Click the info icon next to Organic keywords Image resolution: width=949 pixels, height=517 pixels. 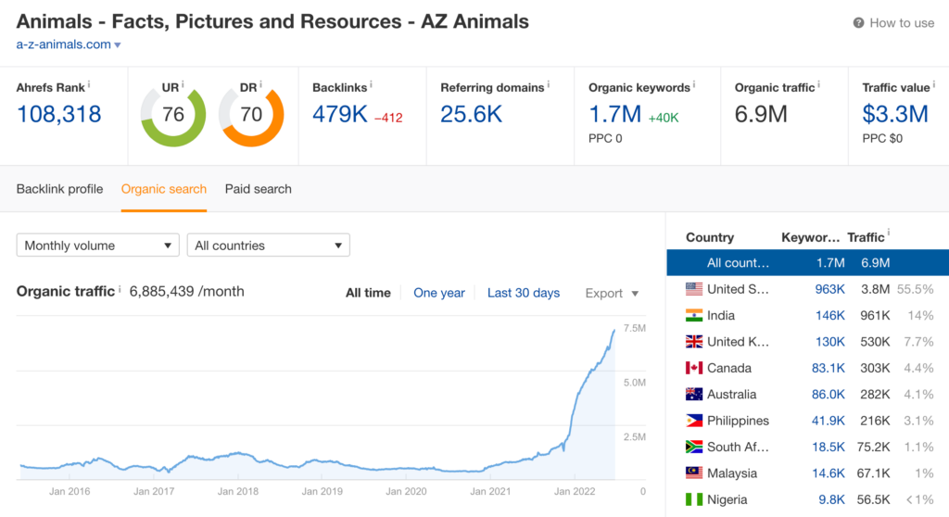point(694,84)
